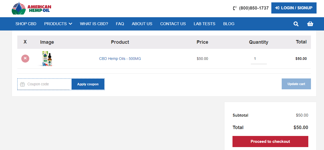
Task: Visit the Blog section
Action: pyautogui.click(x=229, y=24)
